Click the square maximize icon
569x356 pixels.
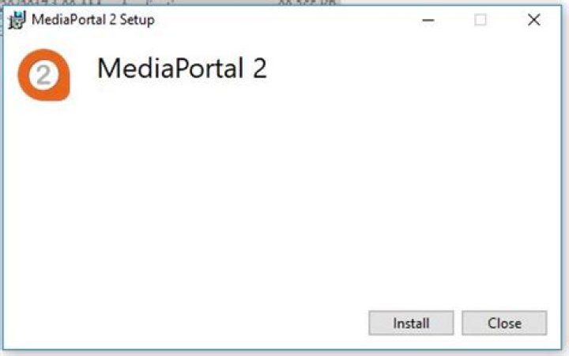(x=480, y=21)
